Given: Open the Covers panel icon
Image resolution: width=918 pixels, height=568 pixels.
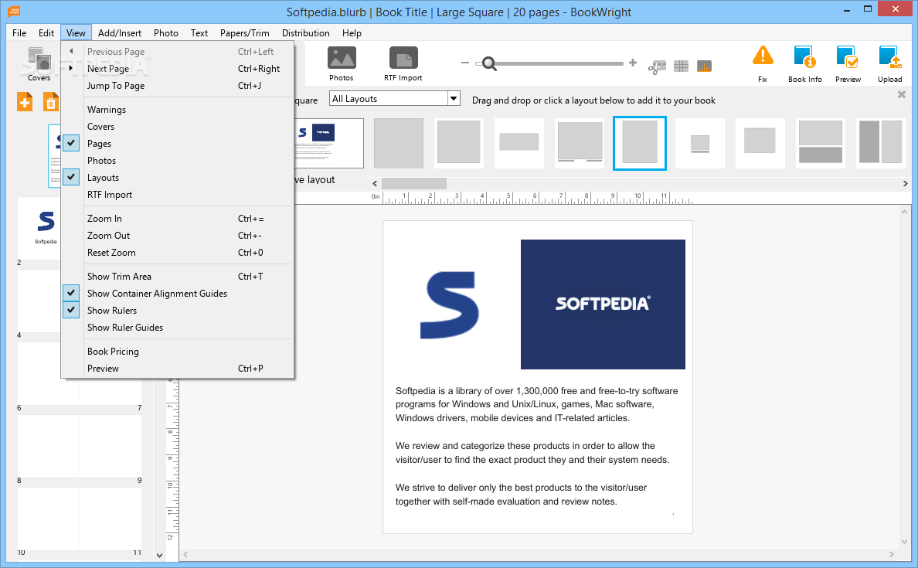Looking at the screenshot, I should click(x=39, y=64).
